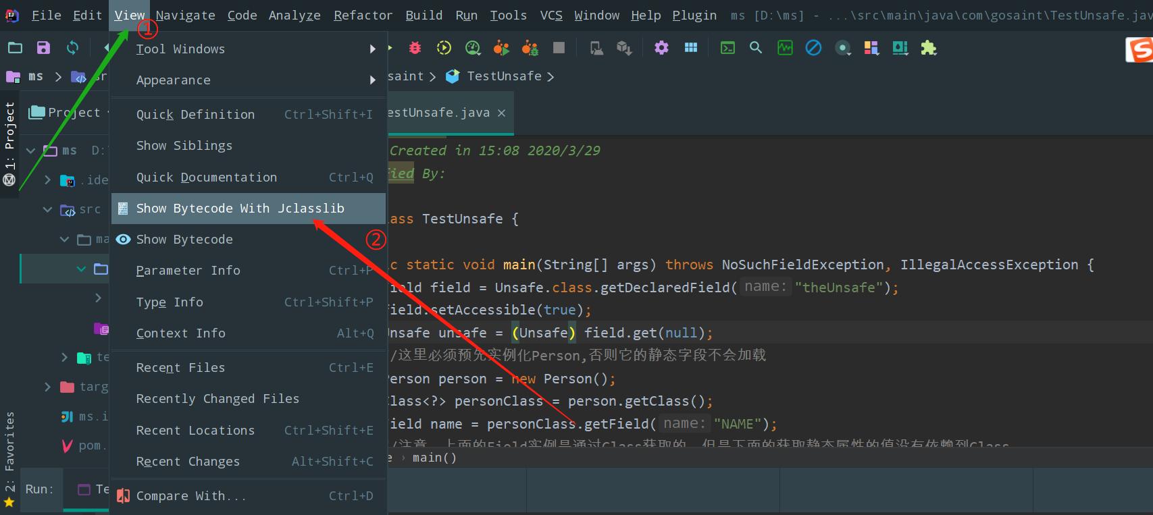Select the pom file in project tree
This screenshot has height=515, width=1153.
point(84,446)
